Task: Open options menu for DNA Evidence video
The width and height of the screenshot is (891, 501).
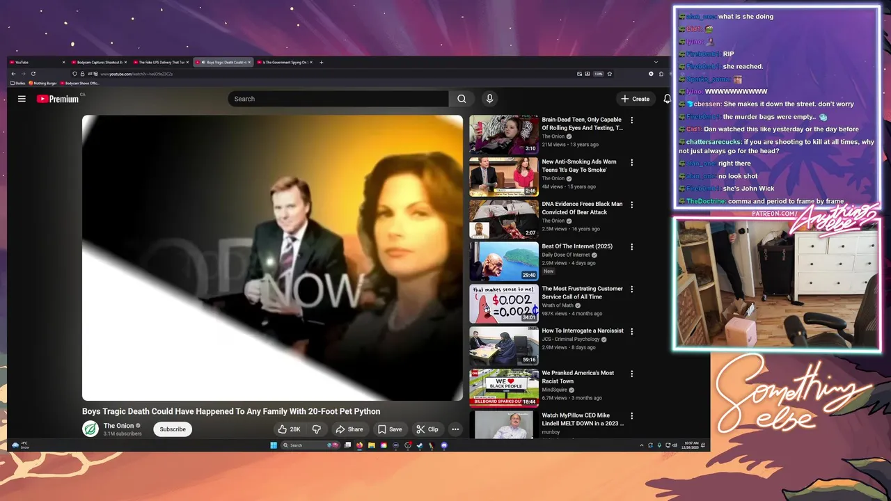Action: 632,205
